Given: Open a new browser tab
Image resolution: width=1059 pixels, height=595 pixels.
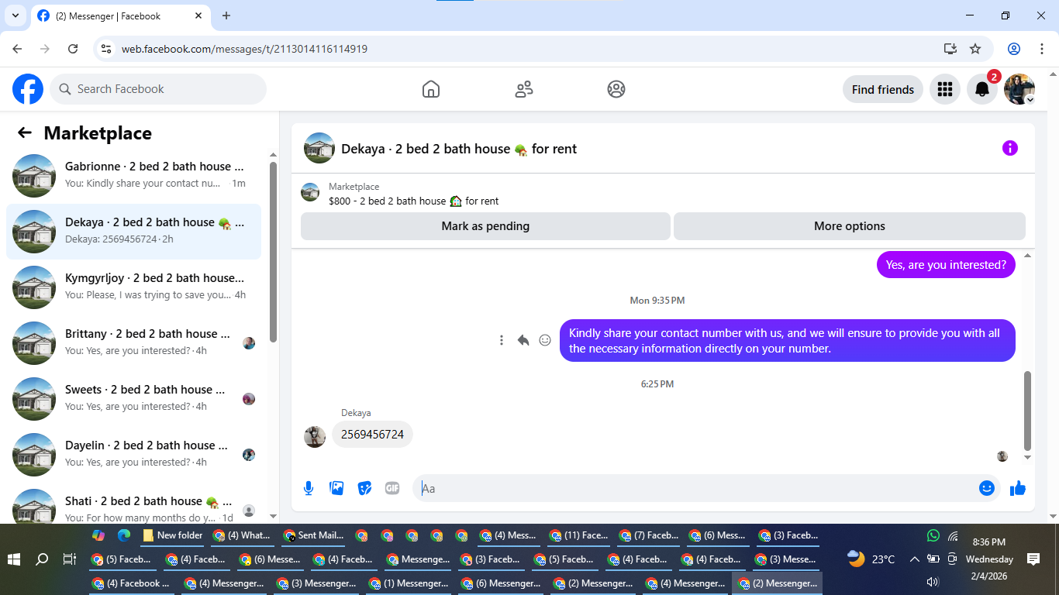Looking at the screenshot, I should [226, 15].
